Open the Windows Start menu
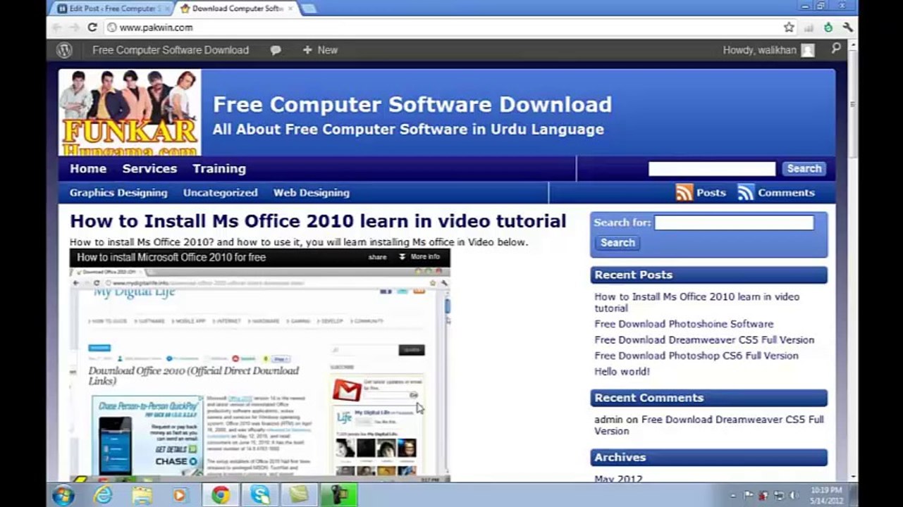 [x=63, y=495]
